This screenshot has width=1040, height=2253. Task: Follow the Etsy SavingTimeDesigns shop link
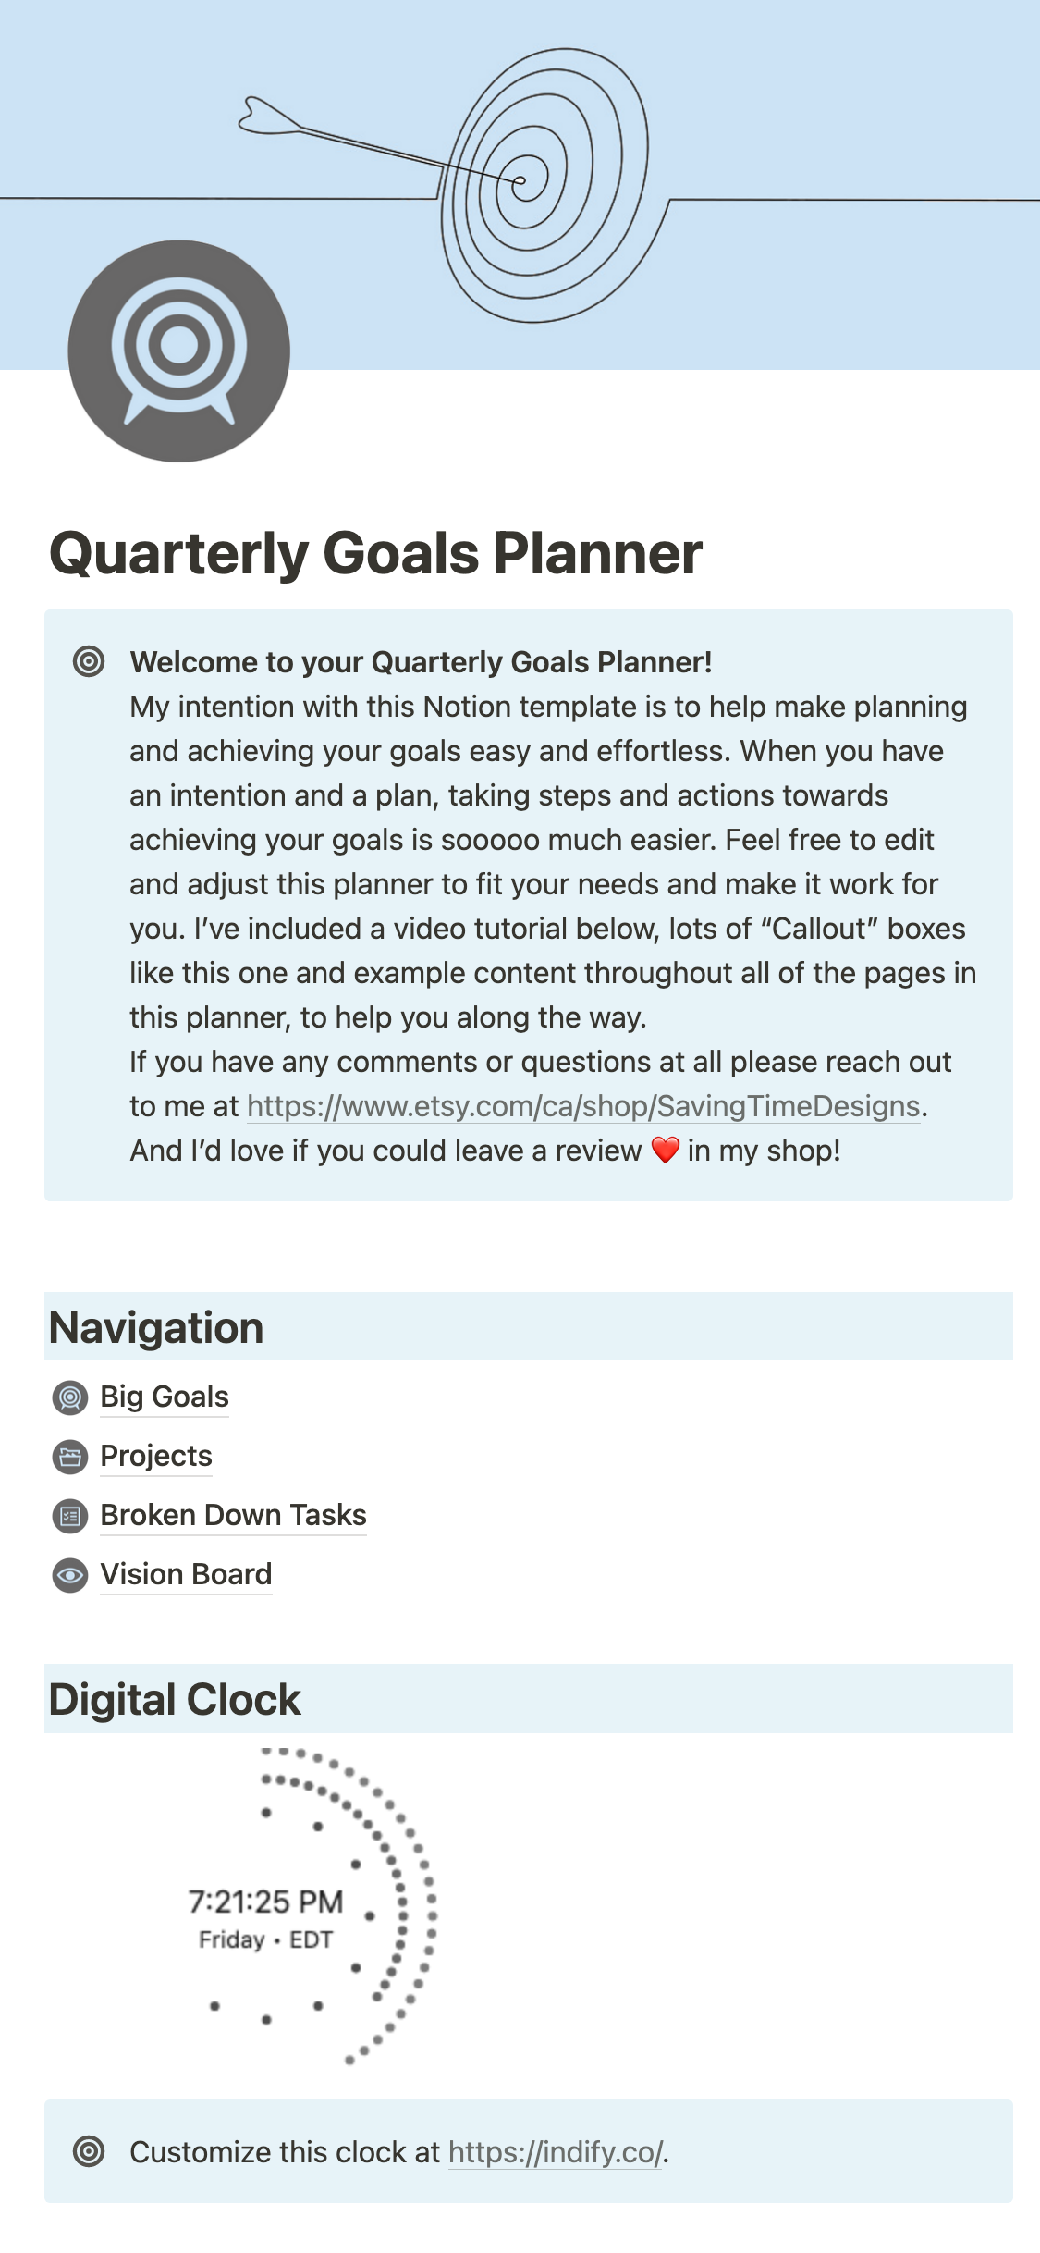click(x=583, y=1106)
